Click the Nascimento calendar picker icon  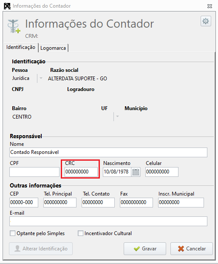[136, 172]
